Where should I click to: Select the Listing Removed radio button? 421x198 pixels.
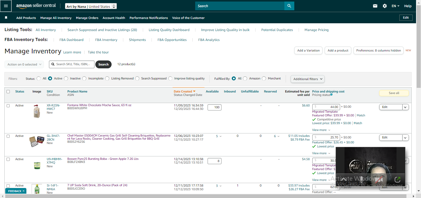click(x=107, y=79)
